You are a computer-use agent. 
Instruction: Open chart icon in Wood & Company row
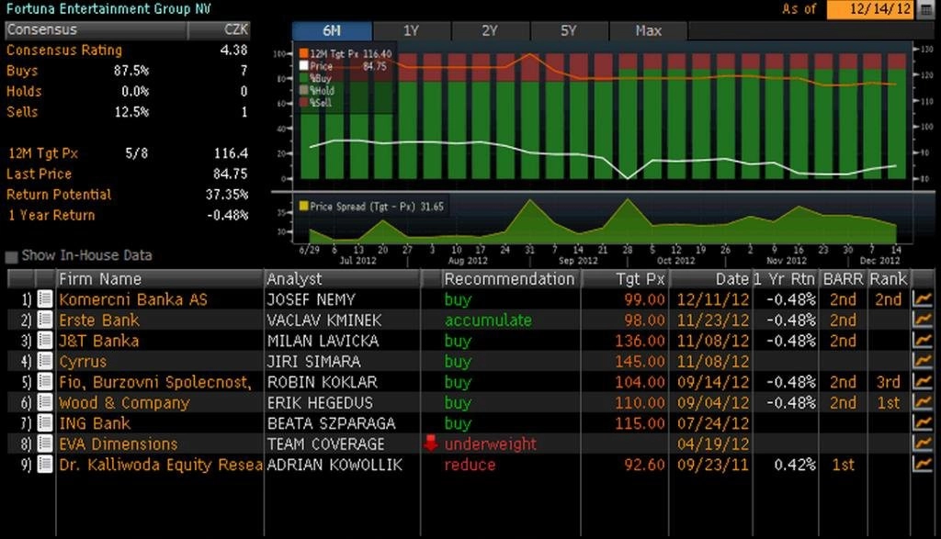click(922, 402)
